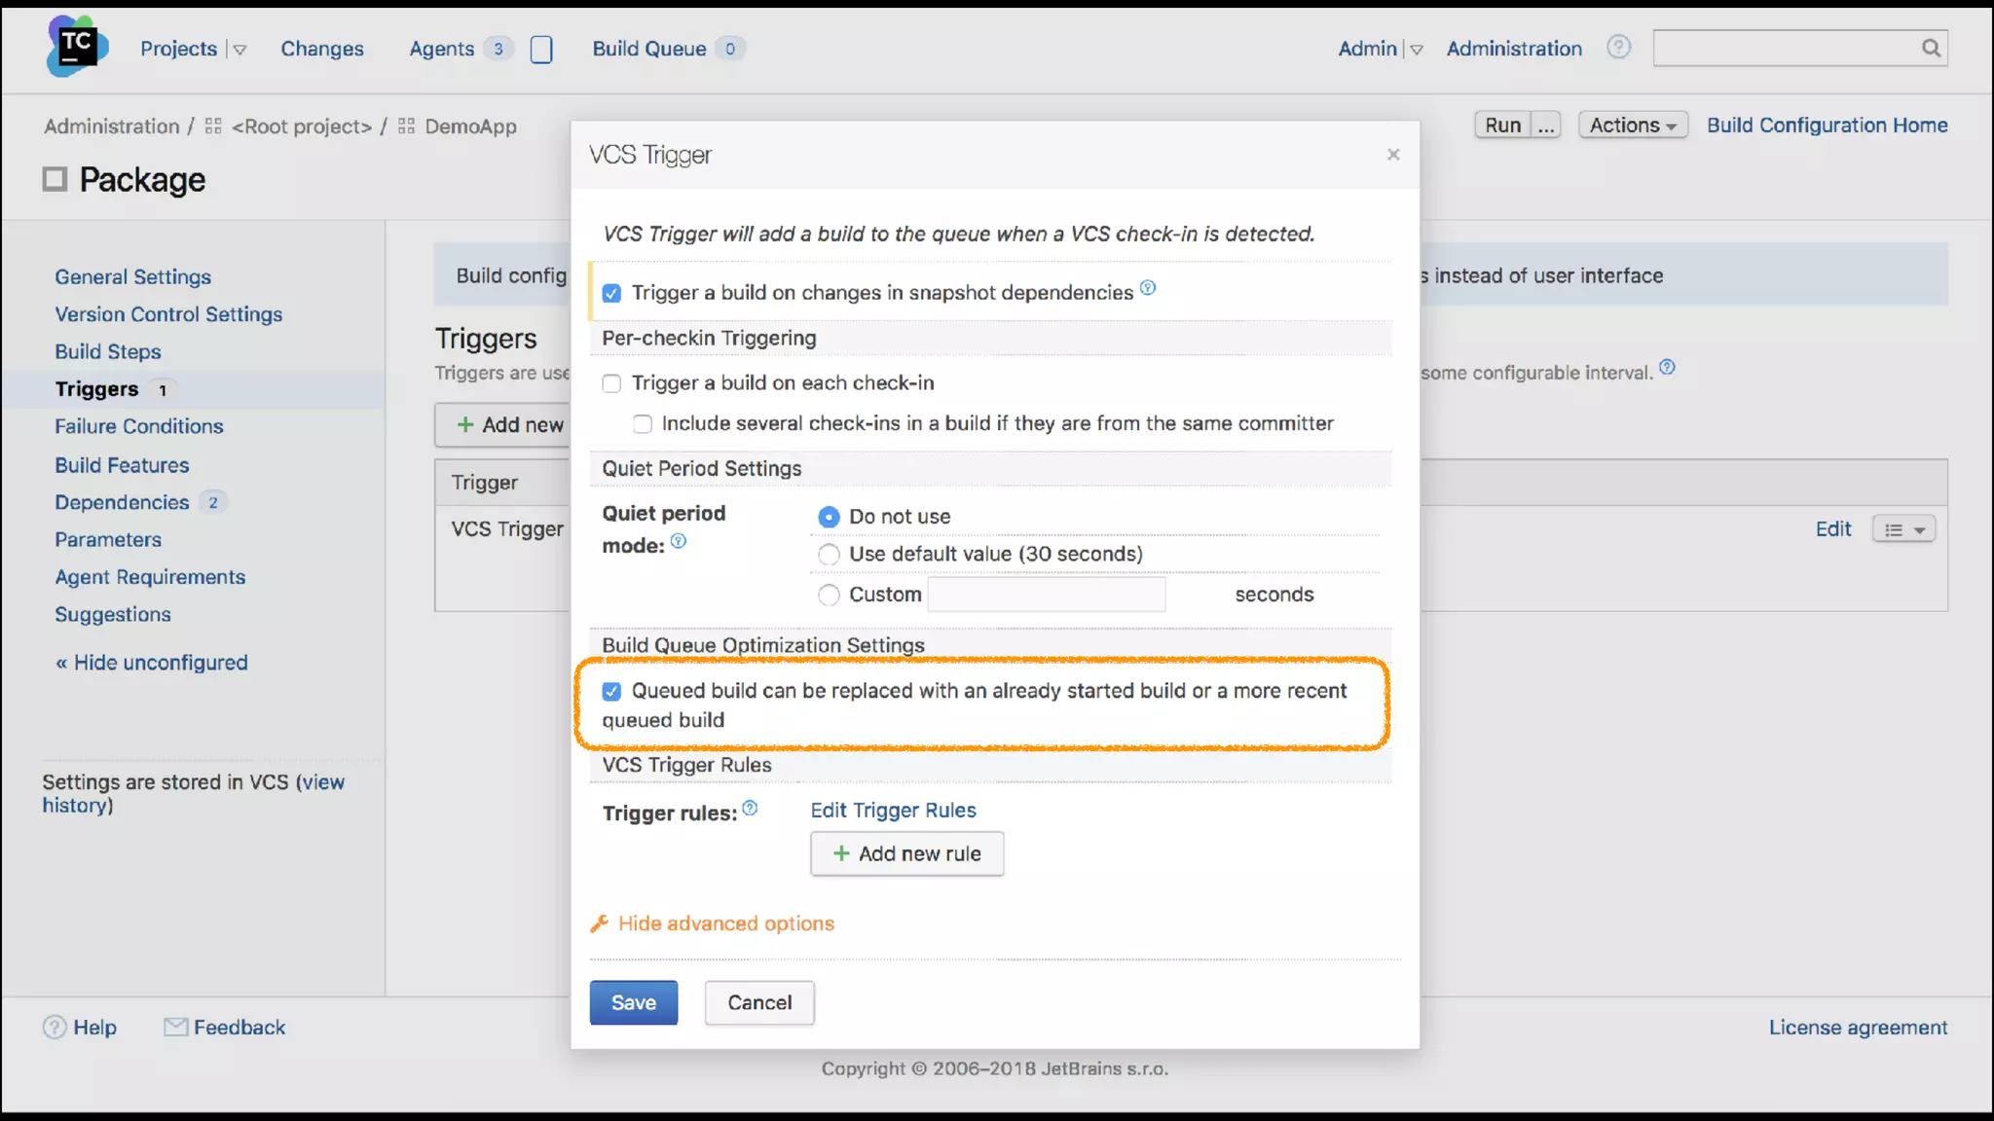Open Build Steps settings tab
1994x1121 pixels.
coord(107,351)
